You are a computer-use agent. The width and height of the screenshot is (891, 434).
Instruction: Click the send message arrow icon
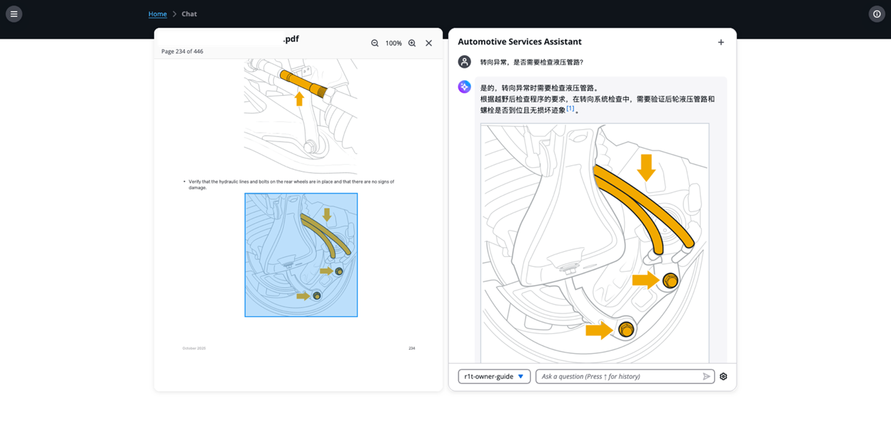click(x=706, y=376)
